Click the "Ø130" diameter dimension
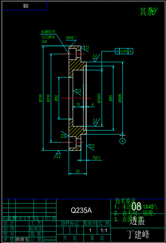166x243 pixels. 40,98
